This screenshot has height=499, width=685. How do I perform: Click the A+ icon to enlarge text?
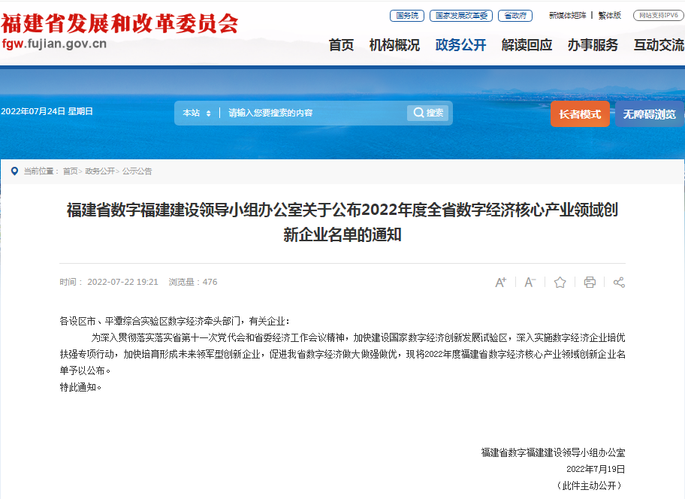pyautogui.click(x=500, y=282)
